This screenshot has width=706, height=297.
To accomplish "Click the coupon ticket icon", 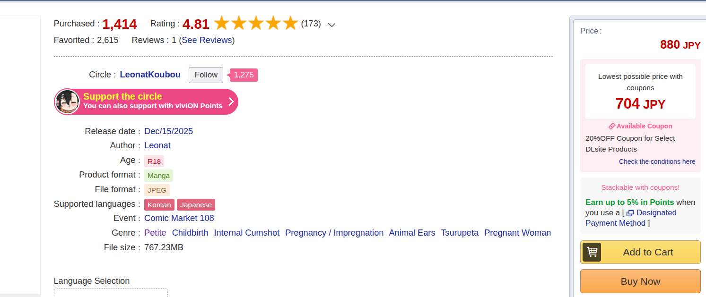I will [611, 126].
